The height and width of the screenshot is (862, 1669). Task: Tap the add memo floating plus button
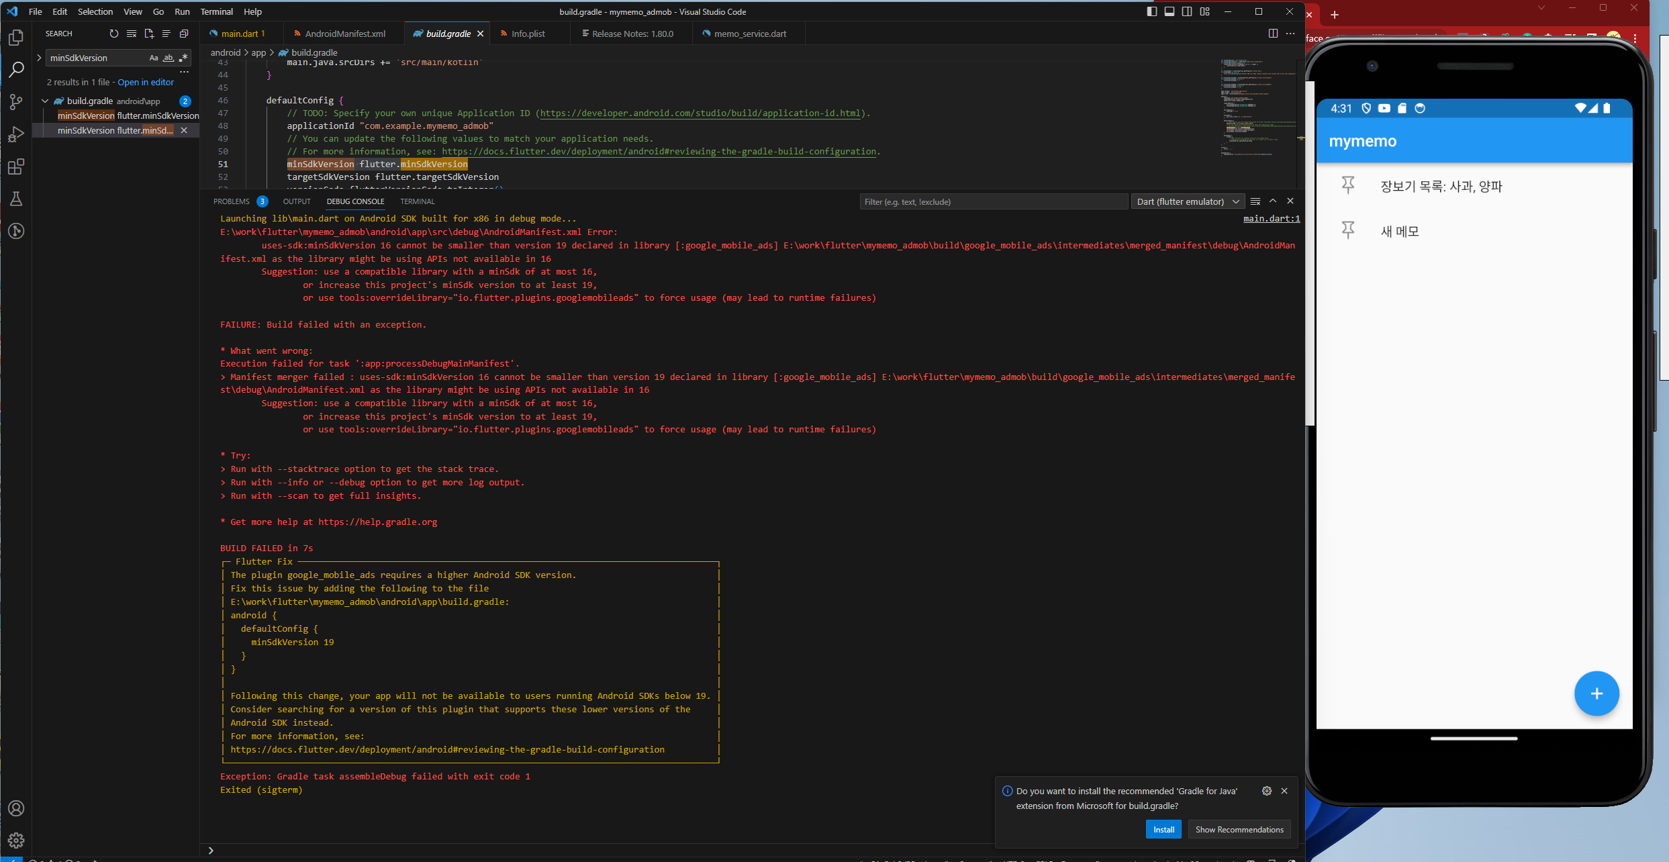tap(1596, 693)
